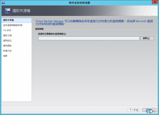Image resolution: width=159 pixels, height=115 pixels.
Task: Select the 選取主機 wizard step
Action: coord(7,36)
